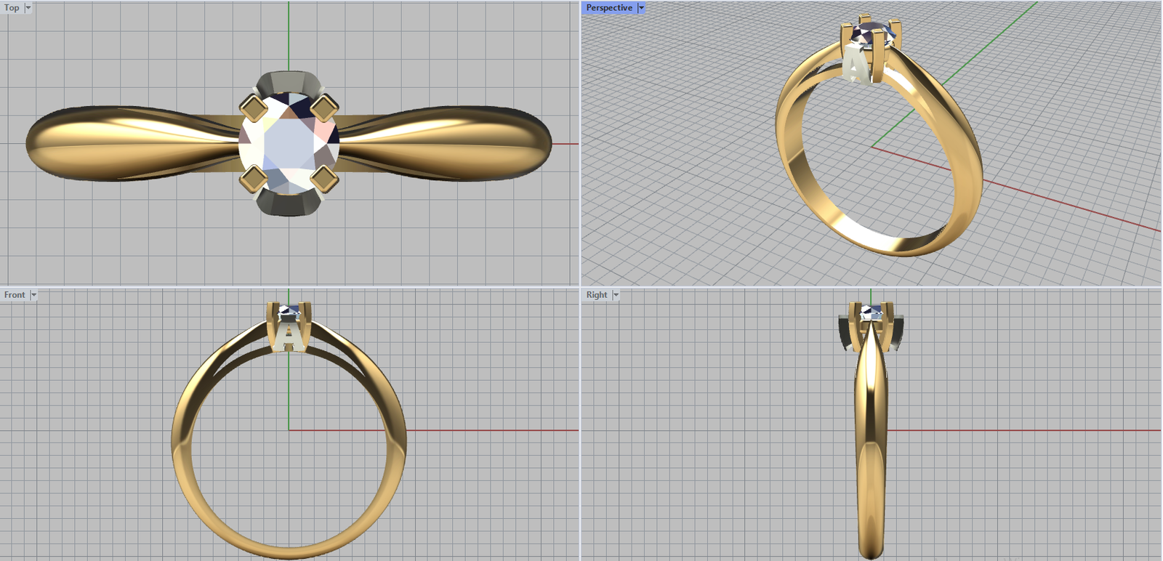Activate the Top viewport title label

coord(12,8)
